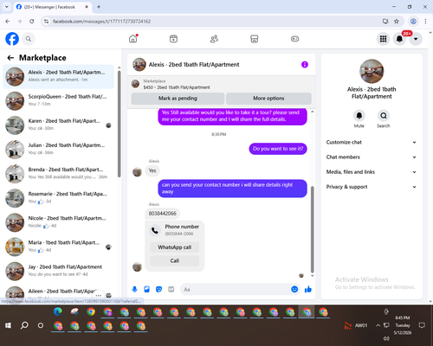
Task: Click Alexis profile picture in right panel
Action: [x=372, y=71]
